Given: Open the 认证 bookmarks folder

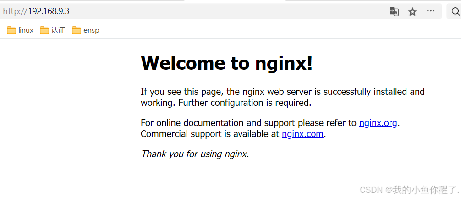Looking at the screenshot, I should [52, 30].
